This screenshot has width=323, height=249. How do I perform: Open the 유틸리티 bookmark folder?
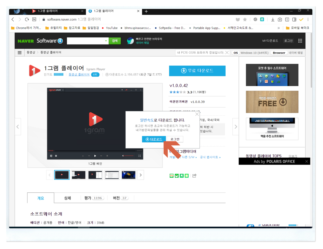pyautogui.click(x=53, y=28)
